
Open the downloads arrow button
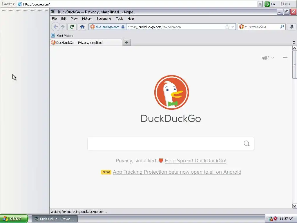(x=292, y=27)
